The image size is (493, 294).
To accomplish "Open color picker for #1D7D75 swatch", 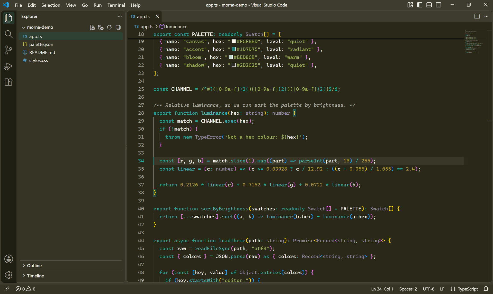I will (x=234, y=49).
